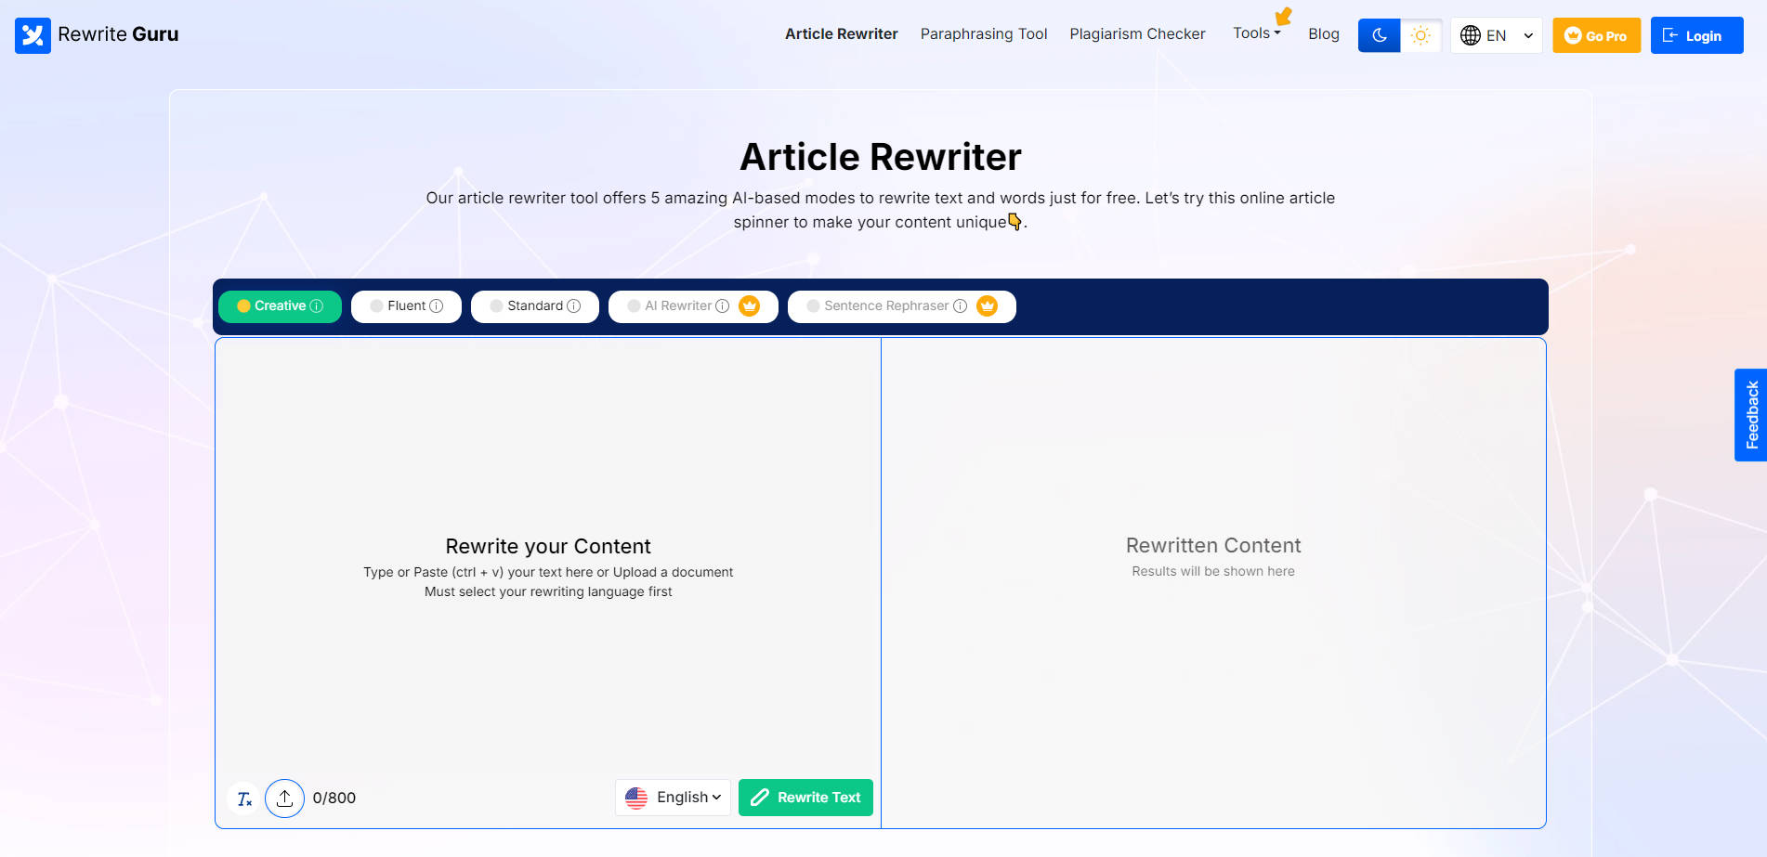This screenshot has width=1767, height=857.
Task: Click the Go Pro button
Action: [1596, 35]
